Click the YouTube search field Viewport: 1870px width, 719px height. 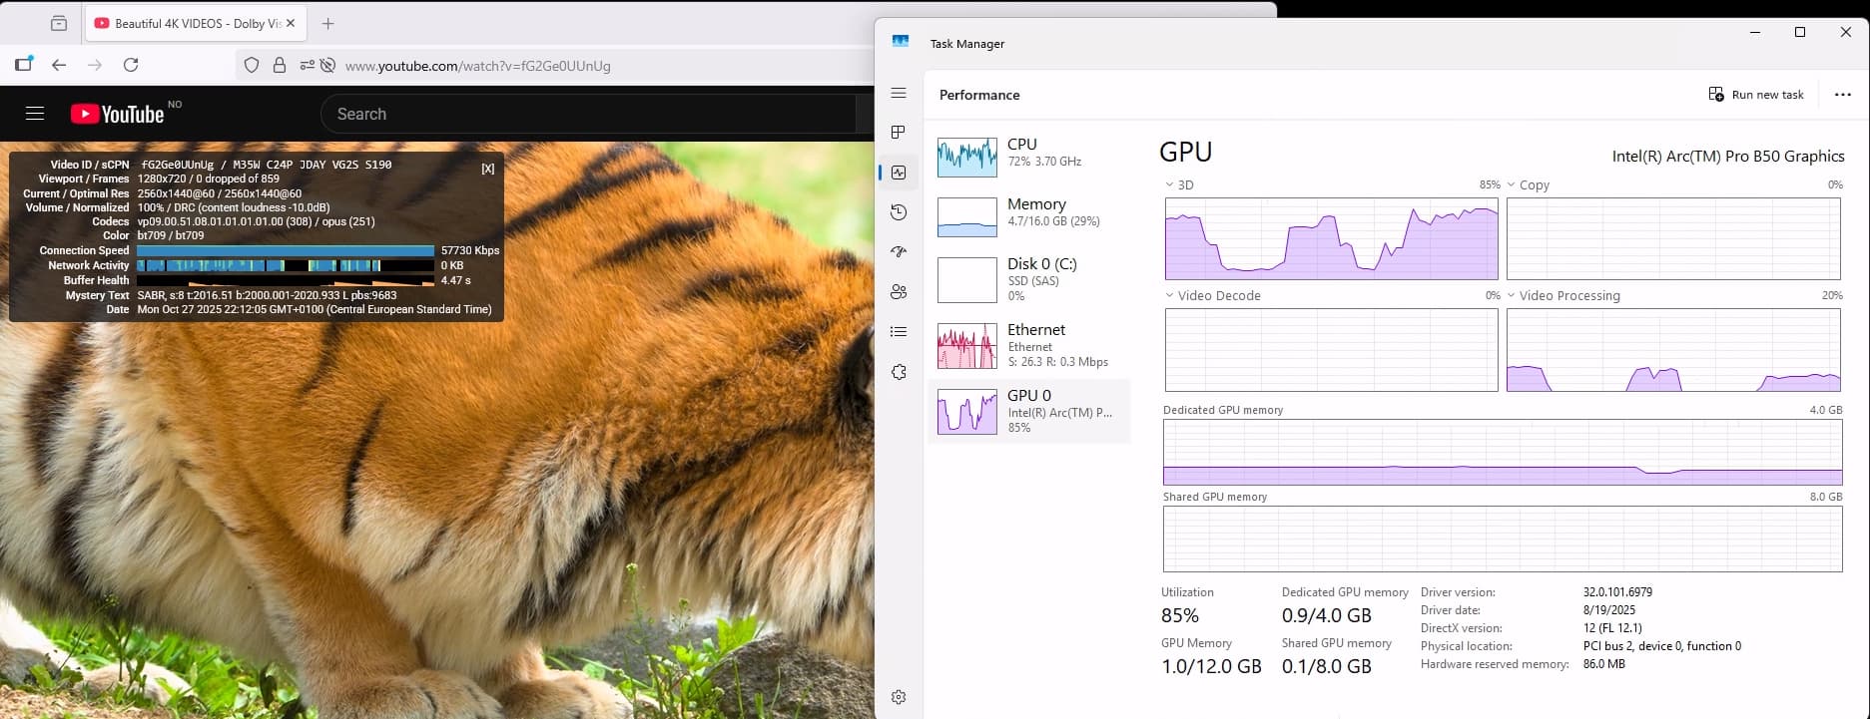589,114
